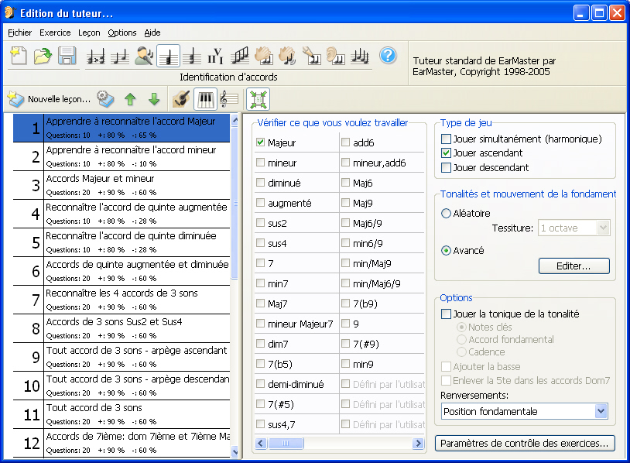Open the Fichier menu
The height and width of the screenshot is (463, 630).
[19, 33]
